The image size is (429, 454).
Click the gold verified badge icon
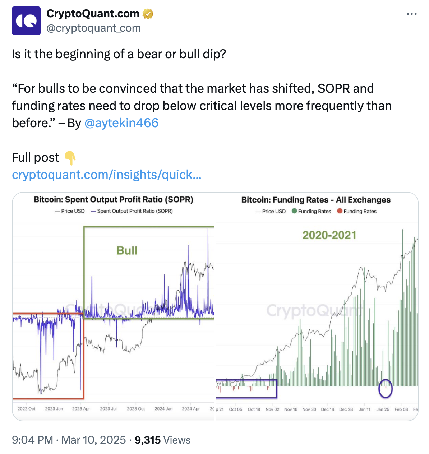click(x=148, y=14)
